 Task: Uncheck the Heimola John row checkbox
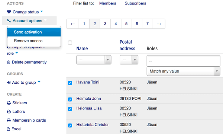point(70,99)
